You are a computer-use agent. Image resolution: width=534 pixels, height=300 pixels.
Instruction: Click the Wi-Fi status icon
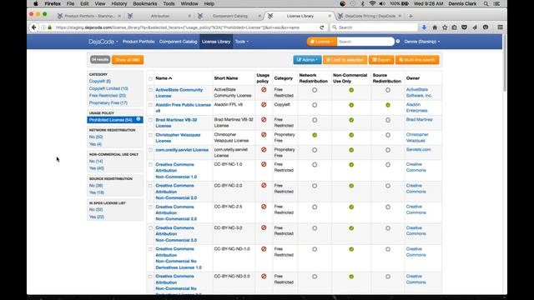click(372, 3)
